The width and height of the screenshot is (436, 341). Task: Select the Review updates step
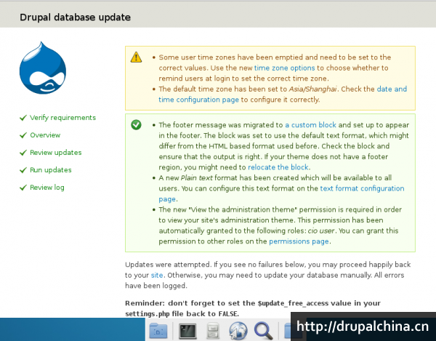55,153
